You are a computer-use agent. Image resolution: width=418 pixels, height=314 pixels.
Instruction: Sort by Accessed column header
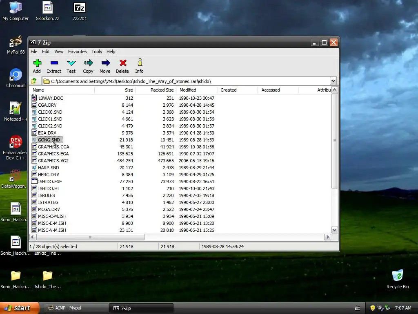tap(278, 90)
